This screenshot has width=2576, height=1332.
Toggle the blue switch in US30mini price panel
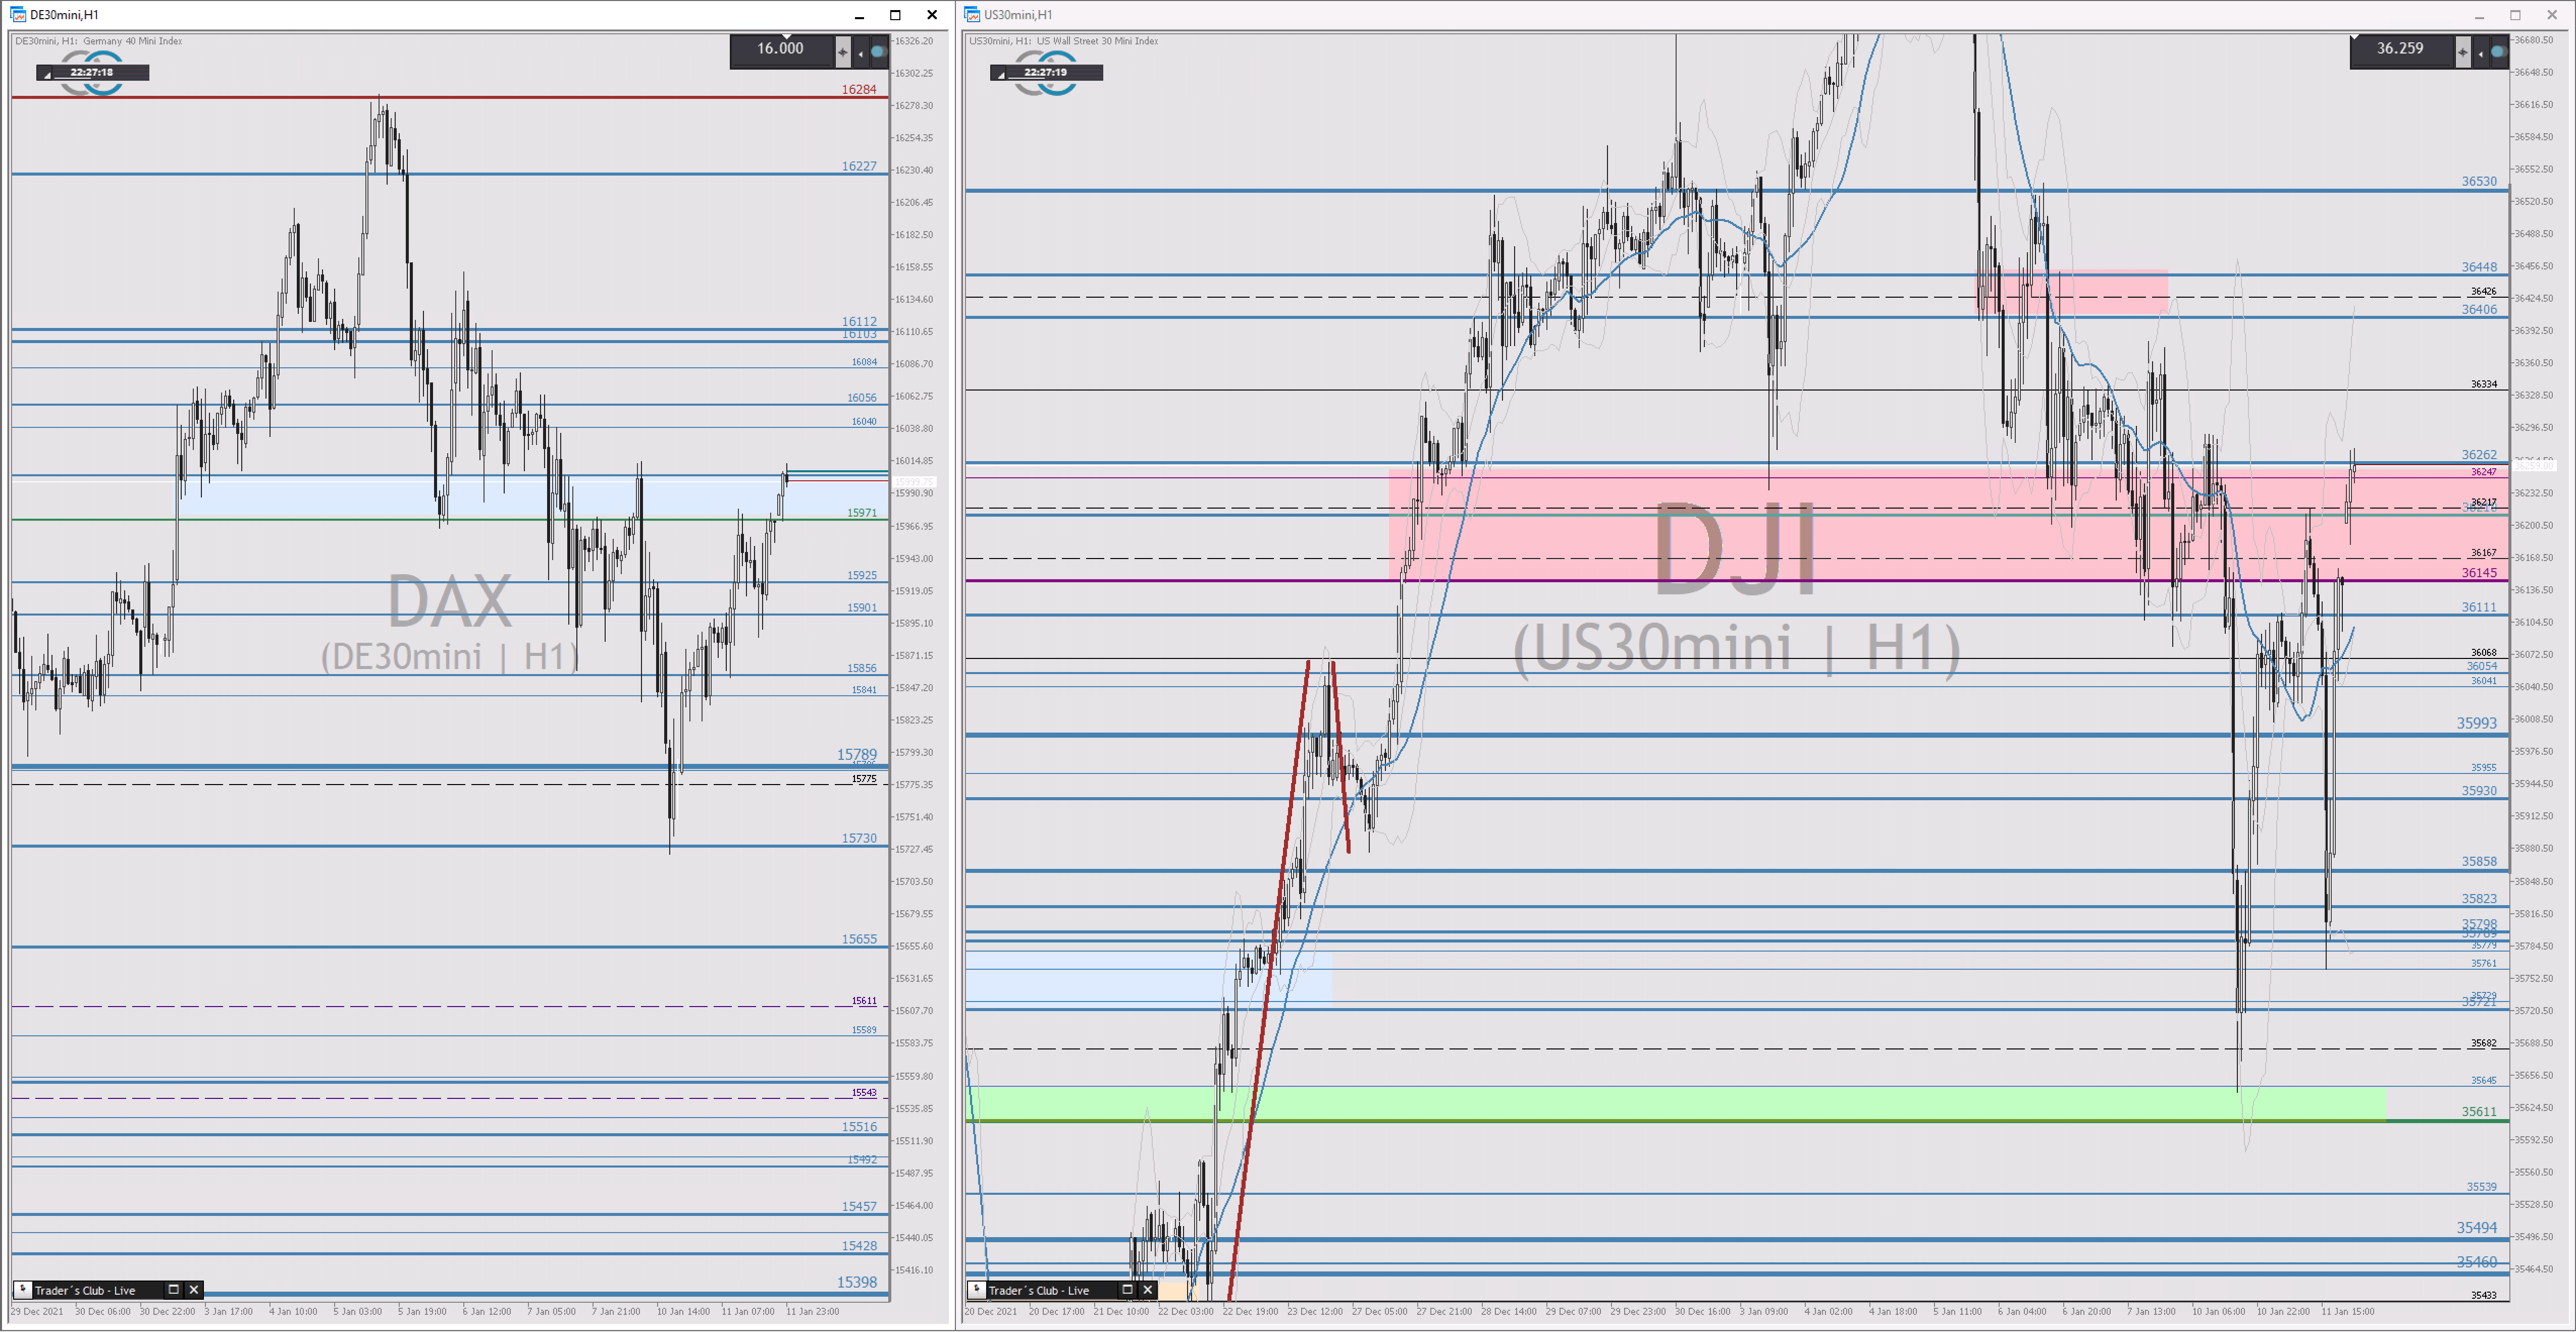pyautogui.click(x=2498, y=51)
